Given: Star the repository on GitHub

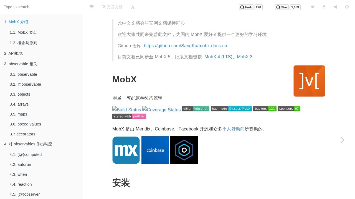Looking at the screenshot, I should [282, 7].
